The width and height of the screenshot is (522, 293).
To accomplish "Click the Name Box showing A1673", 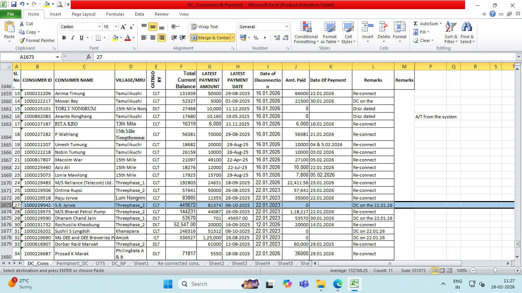I will [29, 57].
